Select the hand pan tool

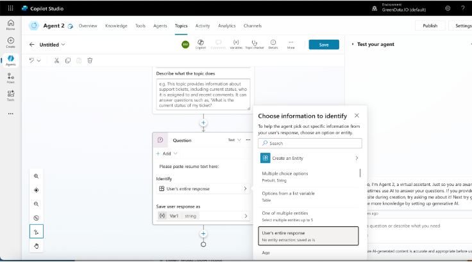(x=36, y=246)
